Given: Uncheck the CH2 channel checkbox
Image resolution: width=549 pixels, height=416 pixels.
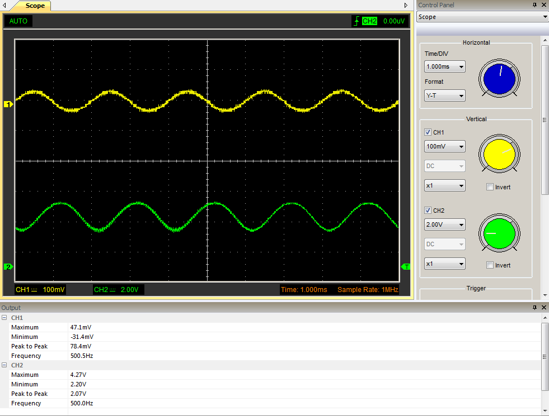Looking at the screenshot, I should pos(428,211).
